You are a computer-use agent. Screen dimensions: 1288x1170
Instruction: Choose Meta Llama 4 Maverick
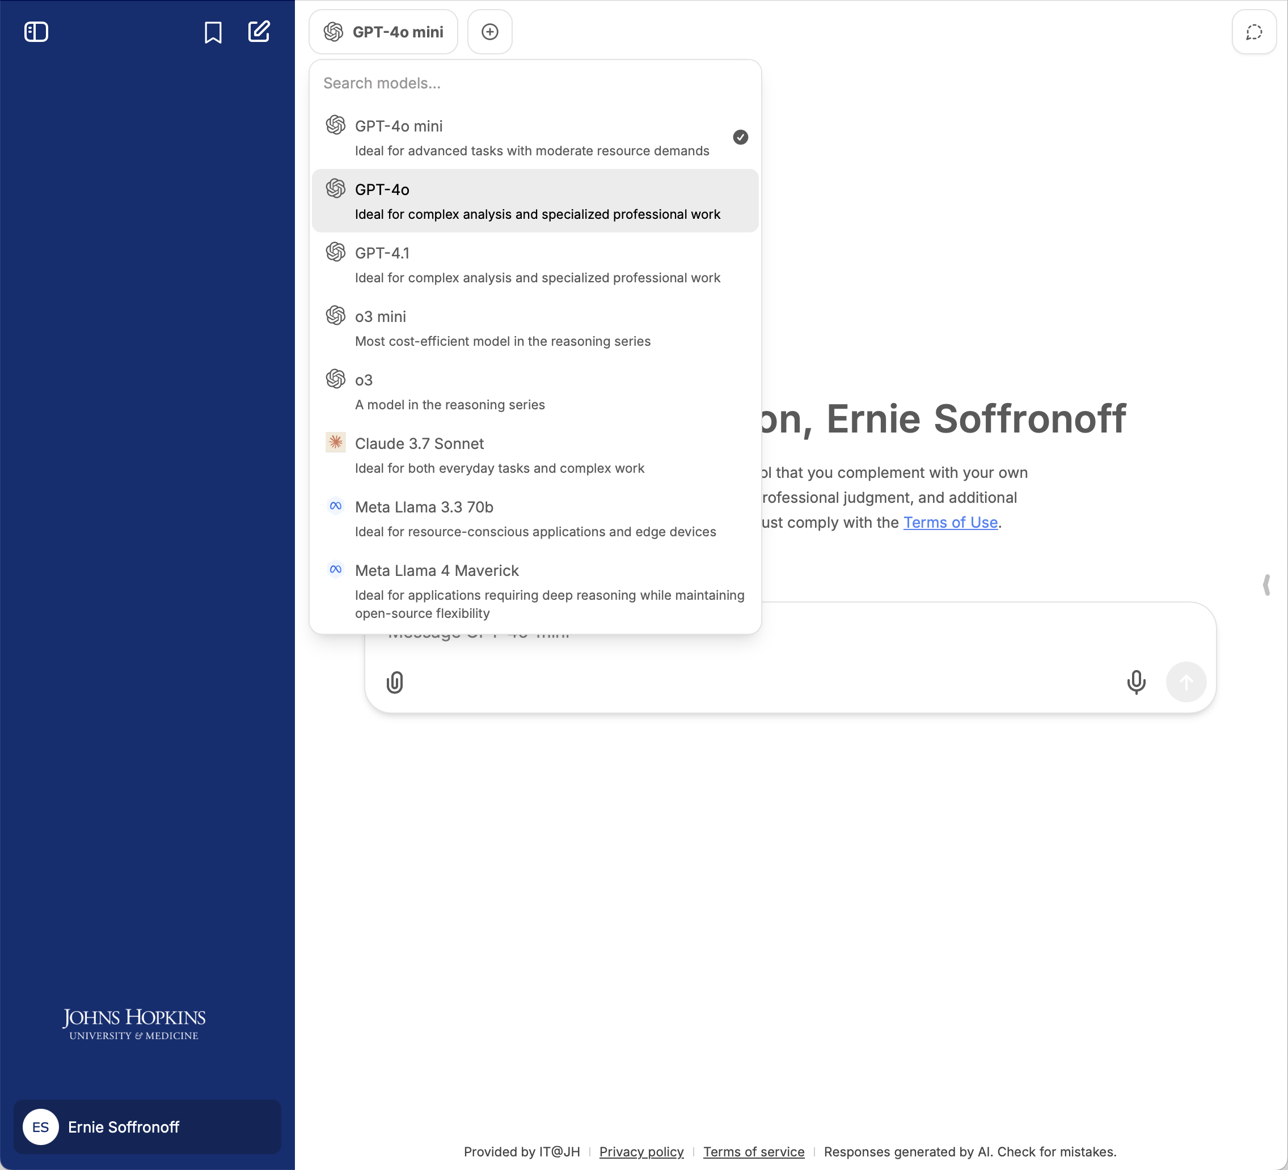click(535, 590)
